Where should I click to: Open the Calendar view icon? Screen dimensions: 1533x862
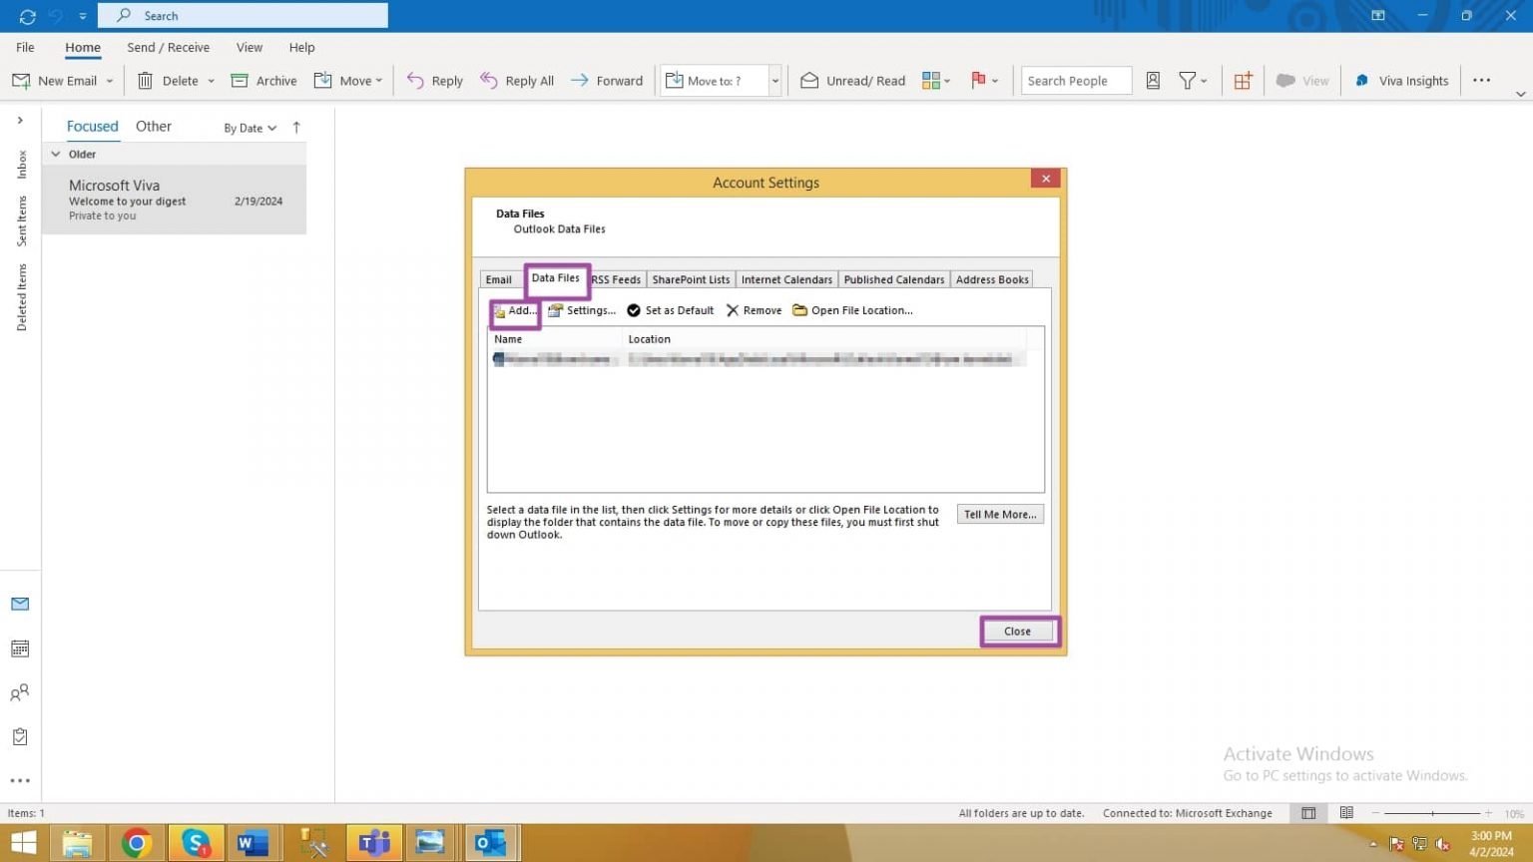click(20, 647)
